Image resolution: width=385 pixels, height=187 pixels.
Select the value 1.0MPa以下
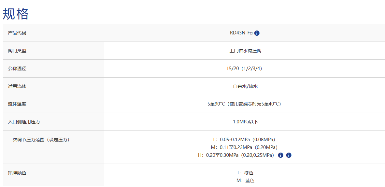[x=245, y=122]
